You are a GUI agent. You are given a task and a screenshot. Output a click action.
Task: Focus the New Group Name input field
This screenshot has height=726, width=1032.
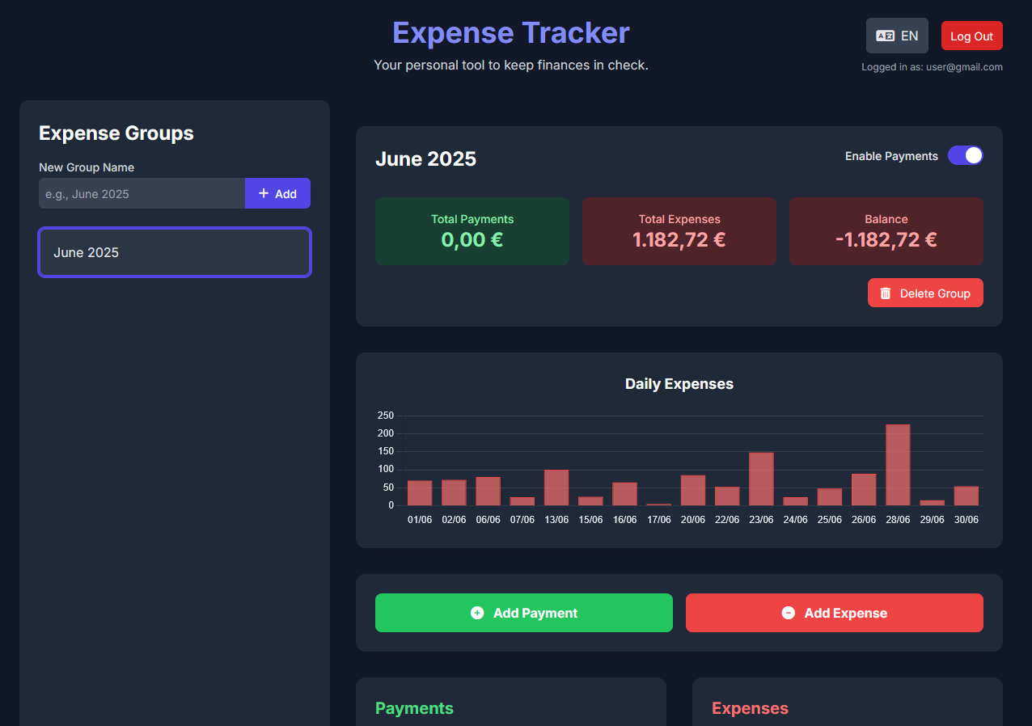click(x=142, y=193)
